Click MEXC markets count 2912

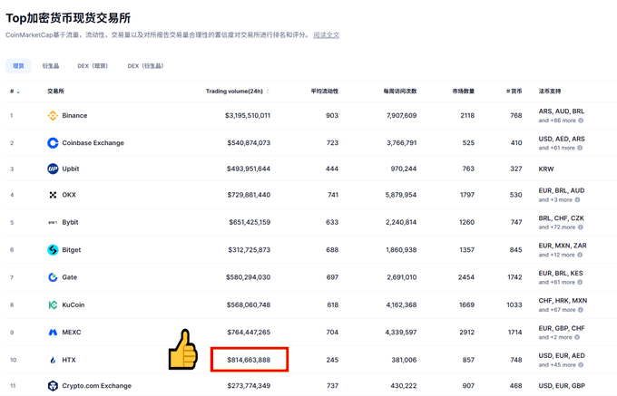[466, 333]
